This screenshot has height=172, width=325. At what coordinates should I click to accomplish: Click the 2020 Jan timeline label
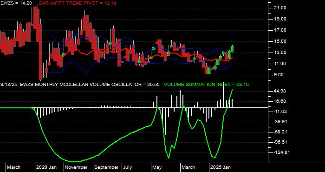point(46,167)
